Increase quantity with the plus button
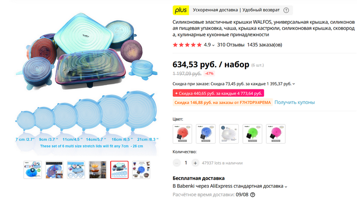The image size is (357, 203). click(195, 163)
